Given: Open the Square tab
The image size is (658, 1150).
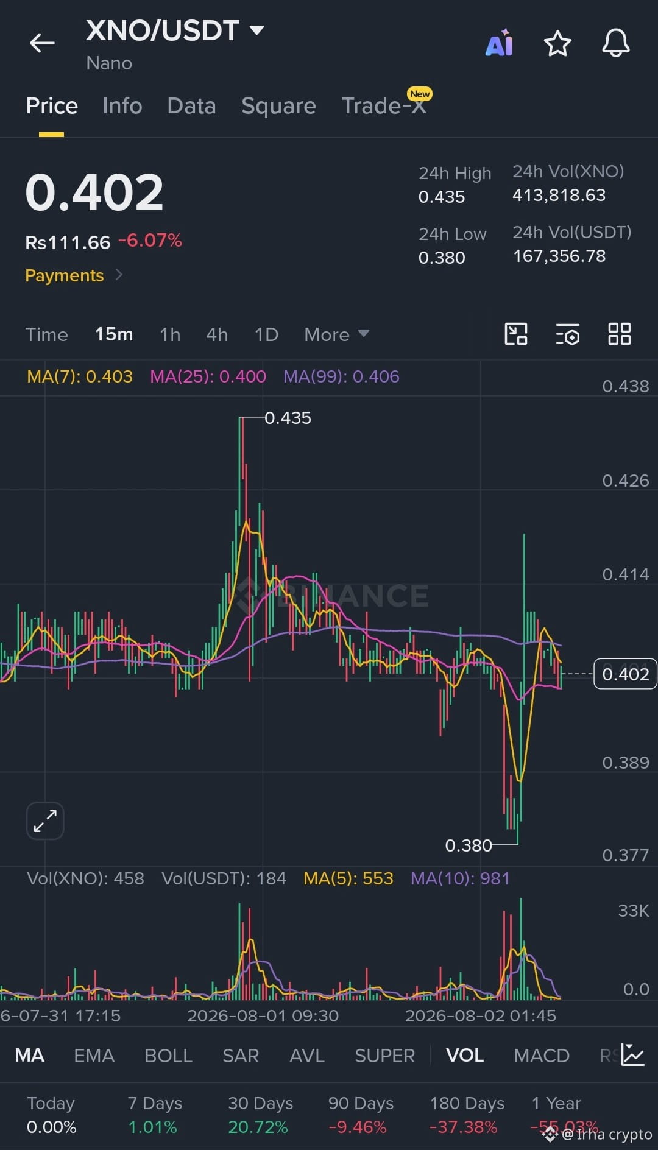Looking at the screenshot, I should (x=278, y=106).
